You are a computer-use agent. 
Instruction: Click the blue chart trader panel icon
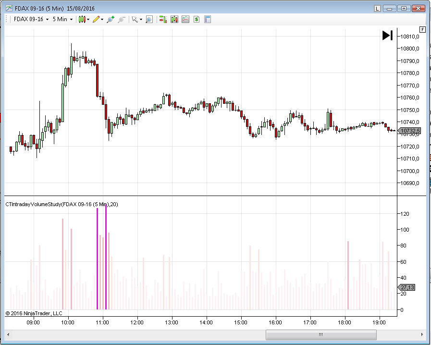[207, 19]
